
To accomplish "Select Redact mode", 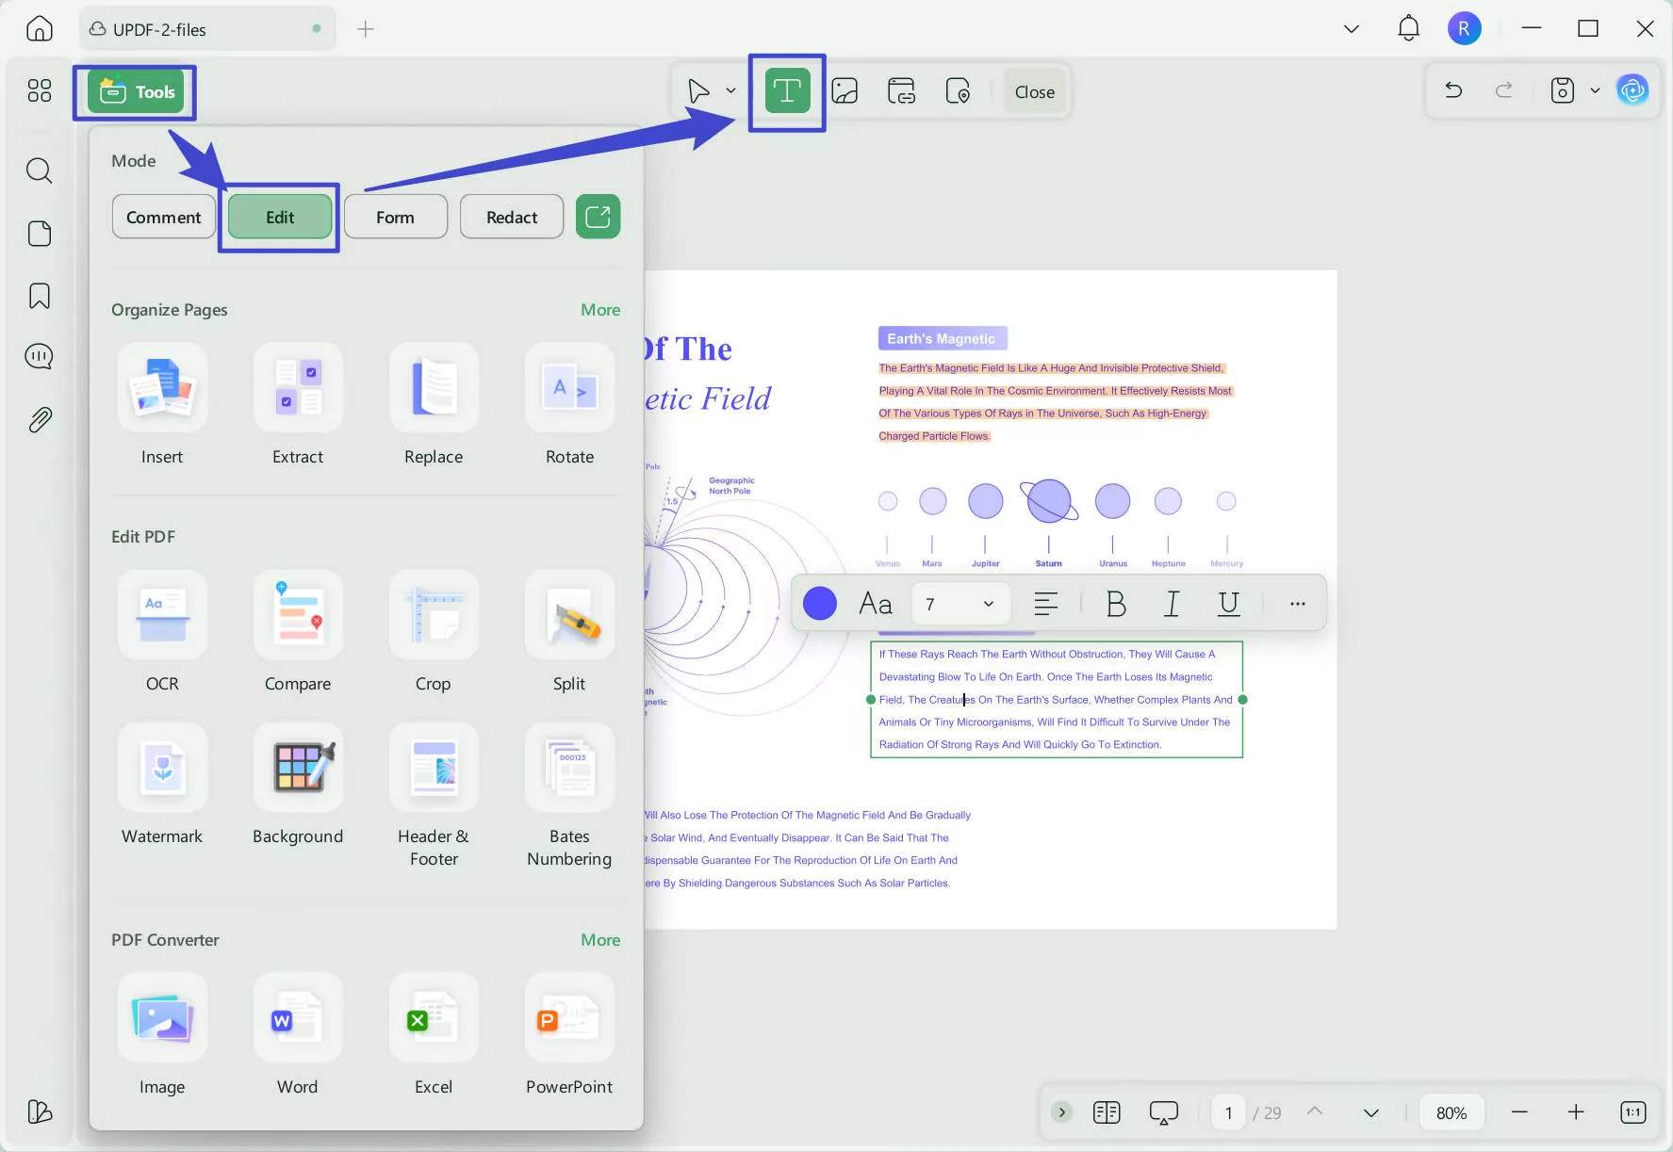I will coord(511,216).
